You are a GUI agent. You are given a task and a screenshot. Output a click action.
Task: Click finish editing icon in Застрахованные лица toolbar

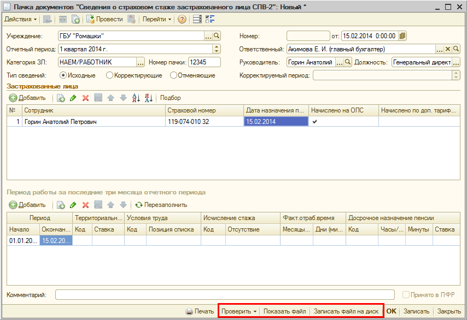(98, 98)
